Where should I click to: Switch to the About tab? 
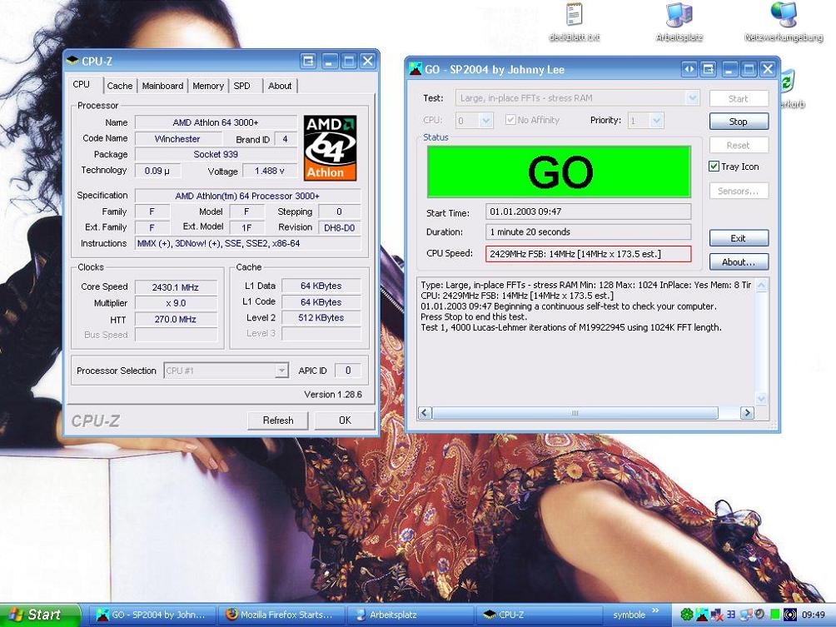(280, 86)
